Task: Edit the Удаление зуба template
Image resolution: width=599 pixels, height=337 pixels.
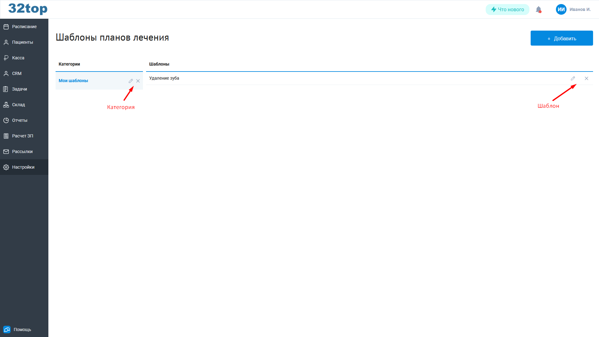Action: [573, 78]
